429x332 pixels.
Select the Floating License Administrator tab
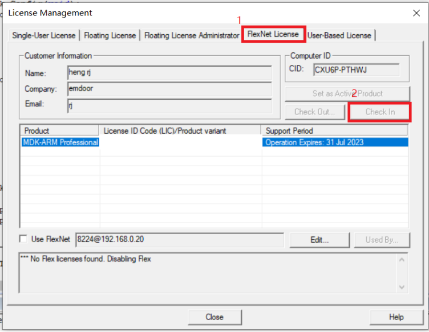(192, 35)
